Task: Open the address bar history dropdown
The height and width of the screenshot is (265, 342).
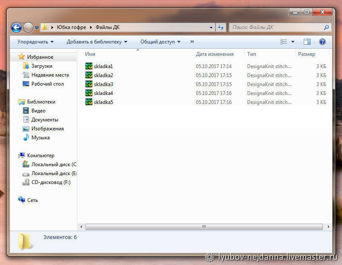Action: click(211, 28)
